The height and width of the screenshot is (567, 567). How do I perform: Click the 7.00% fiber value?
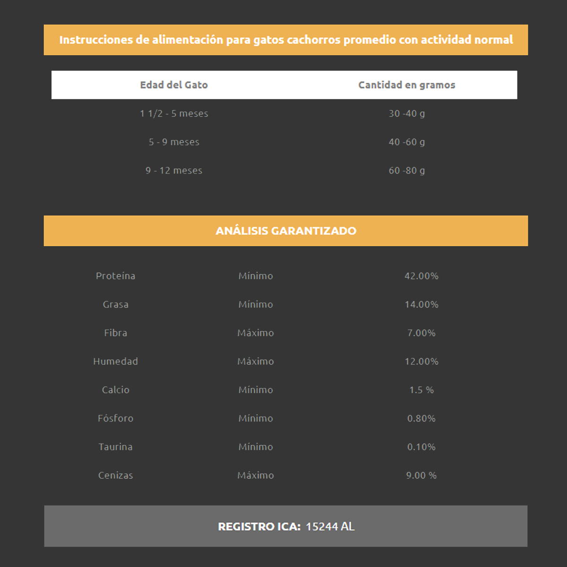(x=421, y=333)
